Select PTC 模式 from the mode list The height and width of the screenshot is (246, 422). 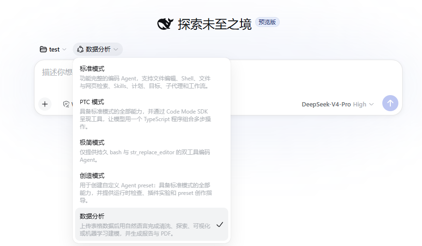coord(152,114)
